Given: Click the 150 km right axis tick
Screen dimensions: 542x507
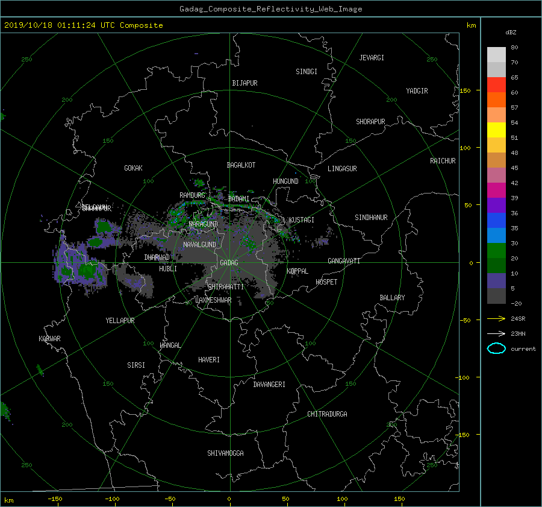Looking at the screenshot, I should coord(466,90).
